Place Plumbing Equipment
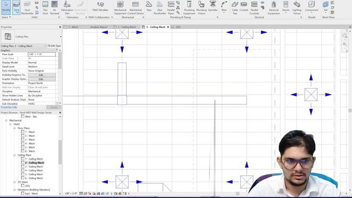Viewport: 352px width, 198px height. point(189,7)
